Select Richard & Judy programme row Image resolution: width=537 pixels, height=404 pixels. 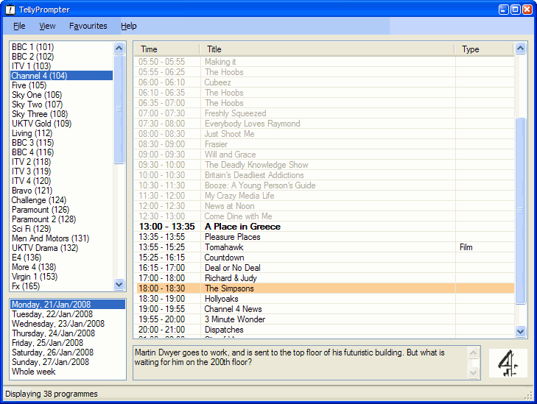pyautogui.click(x=324, y=277)
